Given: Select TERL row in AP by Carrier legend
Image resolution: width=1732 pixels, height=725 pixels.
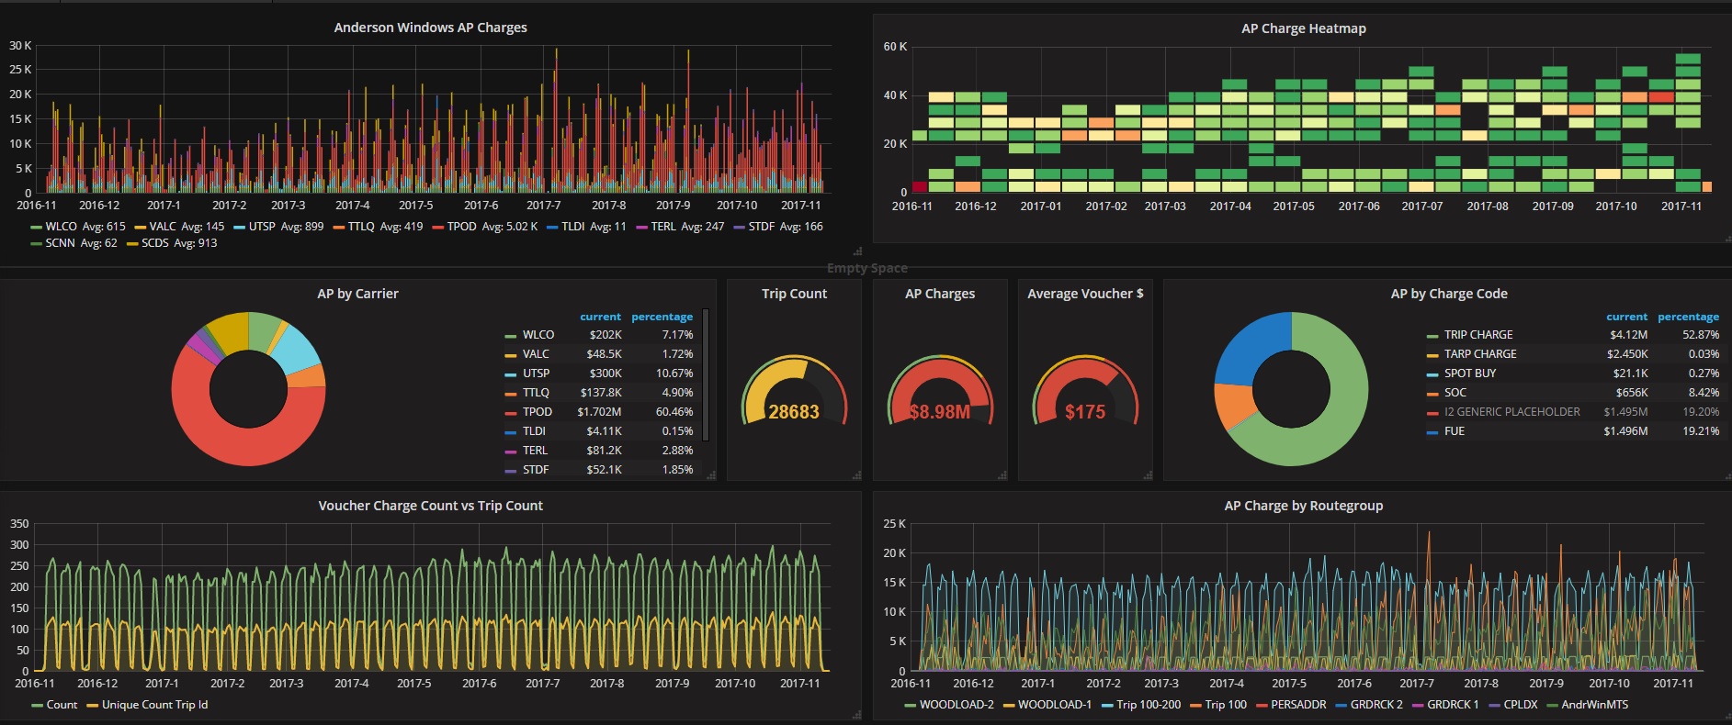Looking at the screenshot, I should point(599,451).
